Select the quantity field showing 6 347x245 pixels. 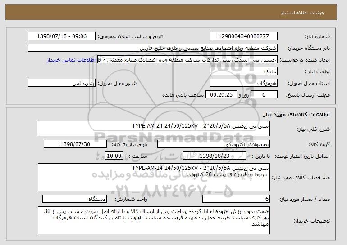coord(236,199)
